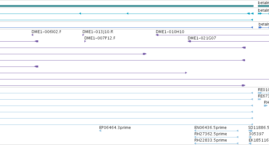Click the EP06464.3prime label
Screen dimensions: 269x145
pyautogui.click(x=115, y=128)
